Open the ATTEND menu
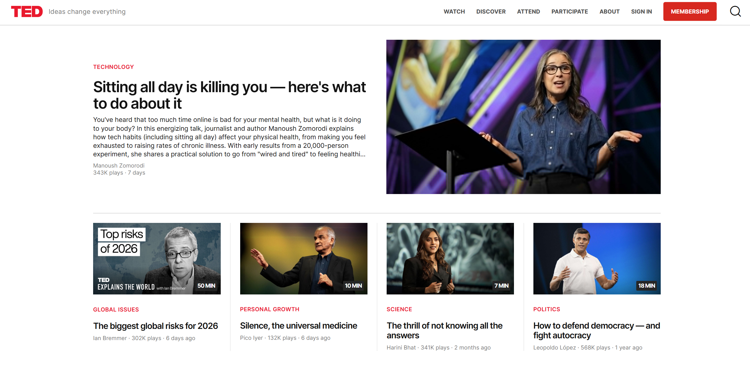The height and width of the screenshot is (371, 750). point(528,11)
